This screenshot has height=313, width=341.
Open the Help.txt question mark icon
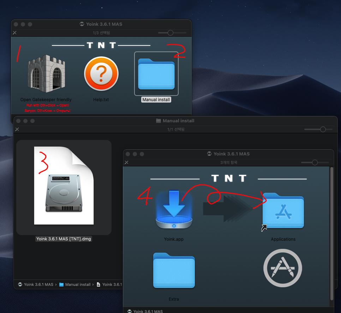pyautogui.click(x=101, y=73)
